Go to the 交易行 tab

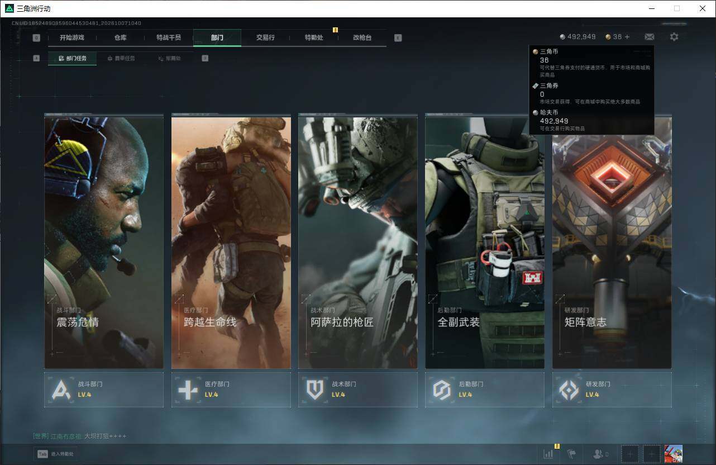265,37
